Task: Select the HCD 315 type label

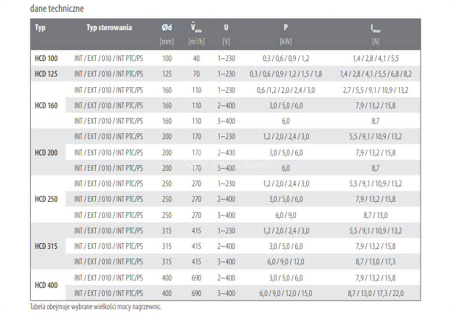Action: [46, 246]
